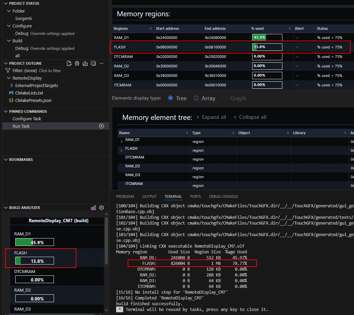Sort the Library column in element tree
The image size is (354, 315).
(345, 133)
